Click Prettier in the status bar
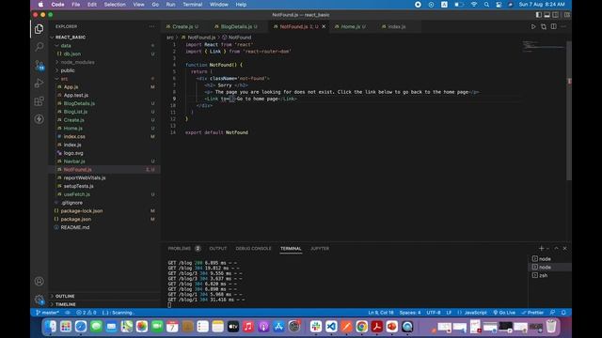 click(x=532, y=313)
